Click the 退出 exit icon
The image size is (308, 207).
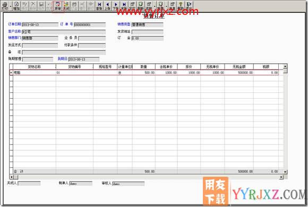[x=189, y=6]
